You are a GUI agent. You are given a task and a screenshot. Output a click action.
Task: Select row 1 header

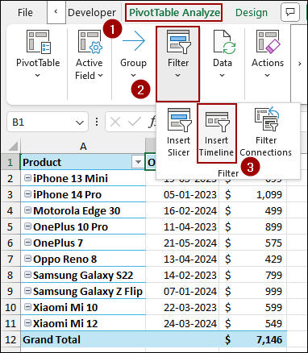pyautogui.click(x=10, y=162)
